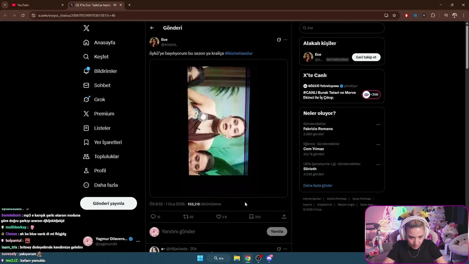This screenshot has height=264, width=469.
Task: Click Daha fazla göster link
Action: [318, 186]
